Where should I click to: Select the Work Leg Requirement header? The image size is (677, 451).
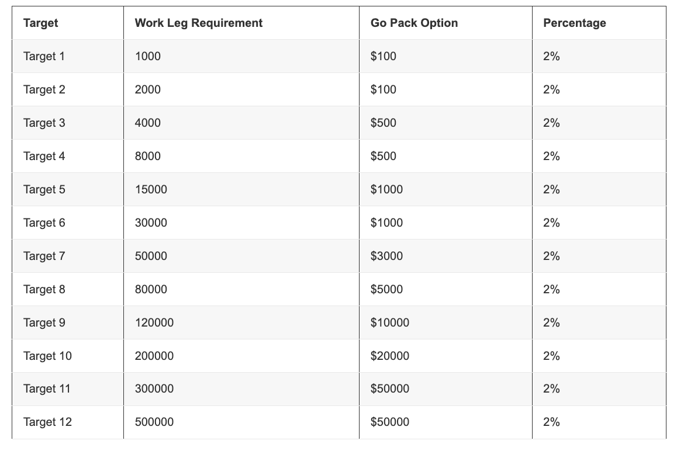[199, 23]
